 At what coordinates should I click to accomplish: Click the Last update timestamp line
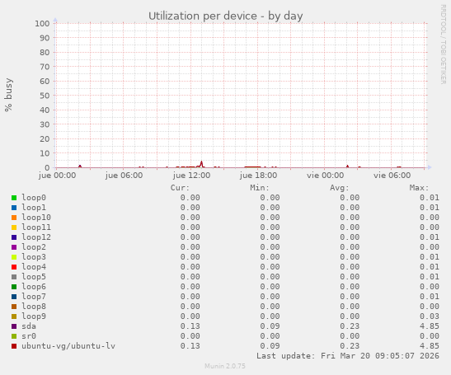(348, 356)
